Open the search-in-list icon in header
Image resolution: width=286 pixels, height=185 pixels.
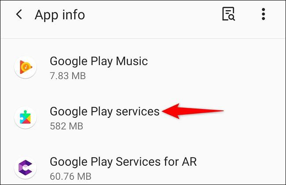[x=228, y=14]
